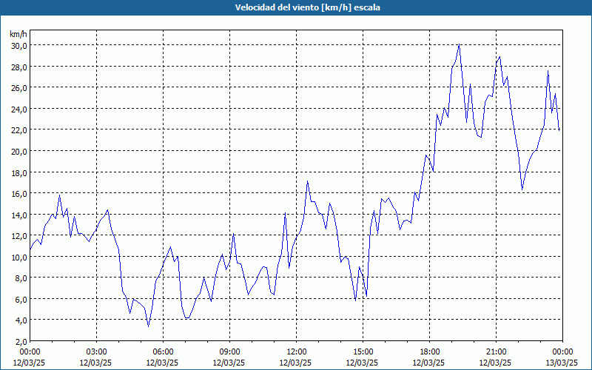Click the 'km/h' unit label
The width and height of the screenshot is (592, 370).
click(18, 34)
